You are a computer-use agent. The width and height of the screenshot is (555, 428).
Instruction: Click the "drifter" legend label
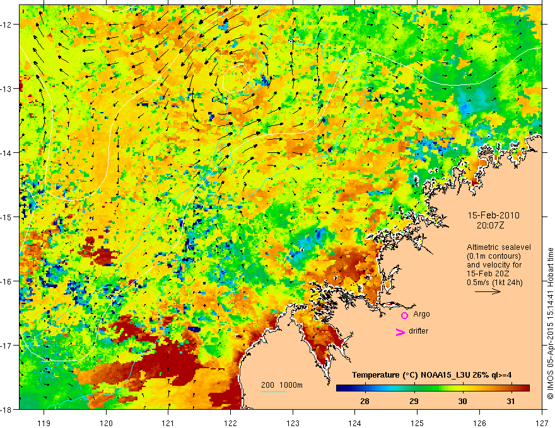pos(418,331)
